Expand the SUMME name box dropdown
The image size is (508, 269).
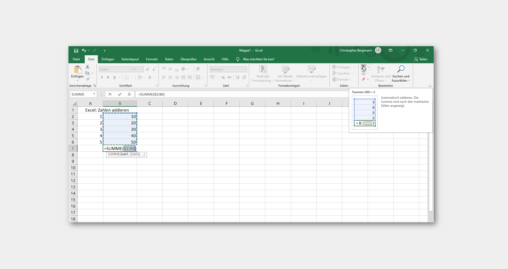94,94
